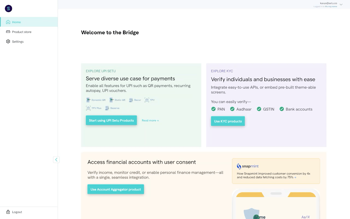350x219 pixels.
Task: Select the Reserve feature icon
Action: pos(107,108)
